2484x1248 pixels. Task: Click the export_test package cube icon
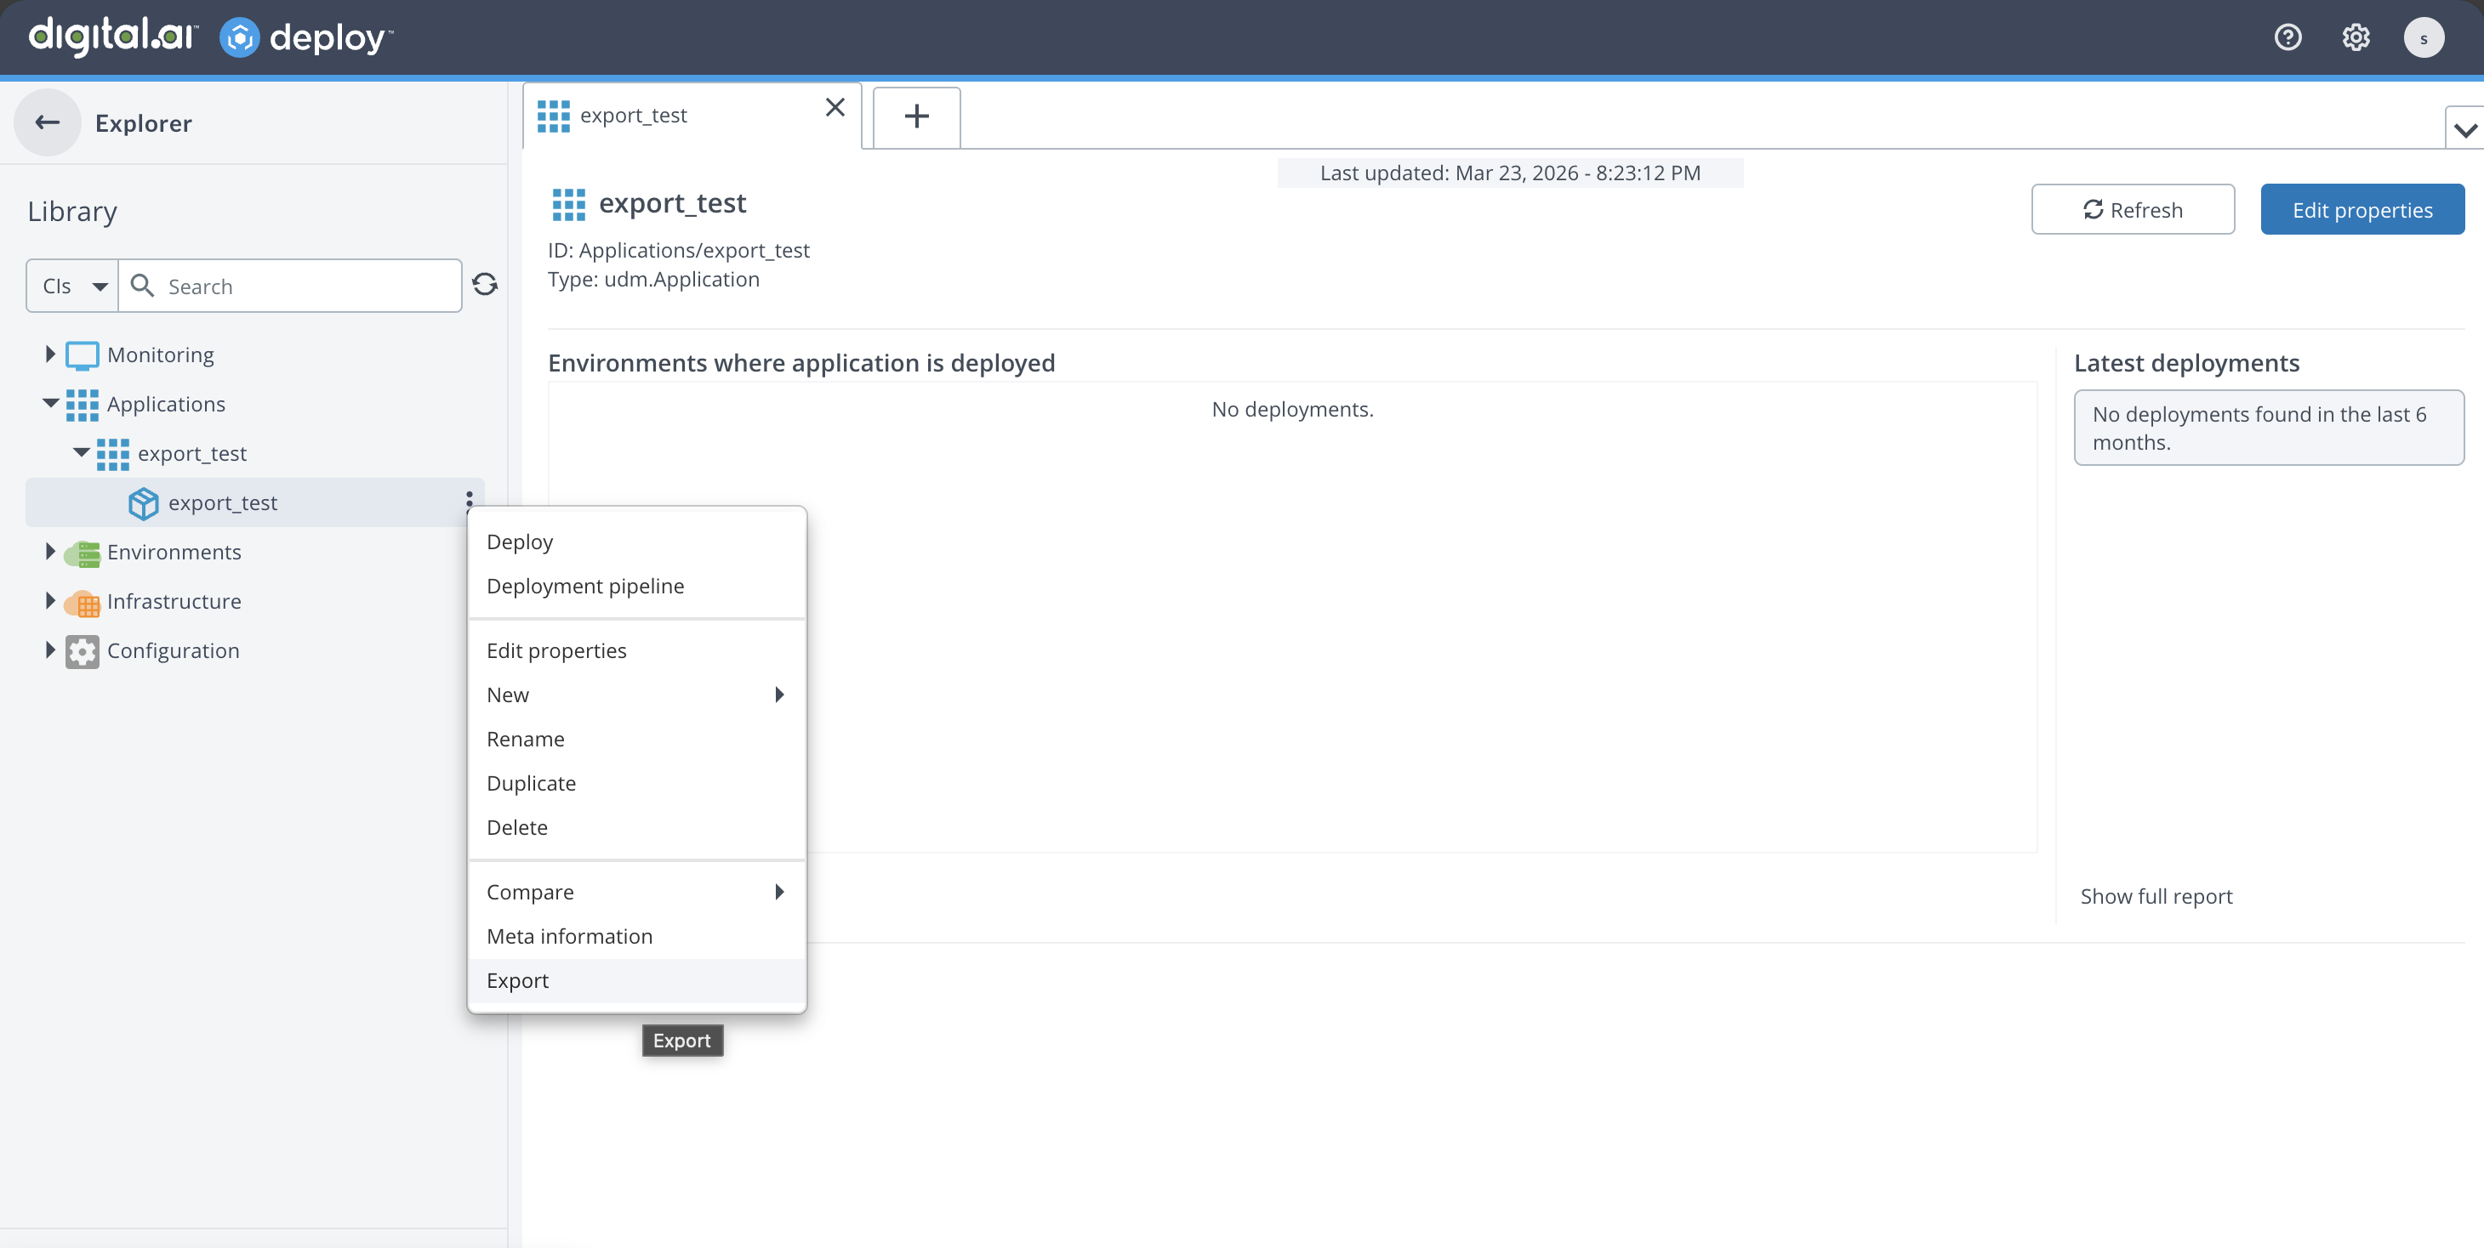click(144, 503)
